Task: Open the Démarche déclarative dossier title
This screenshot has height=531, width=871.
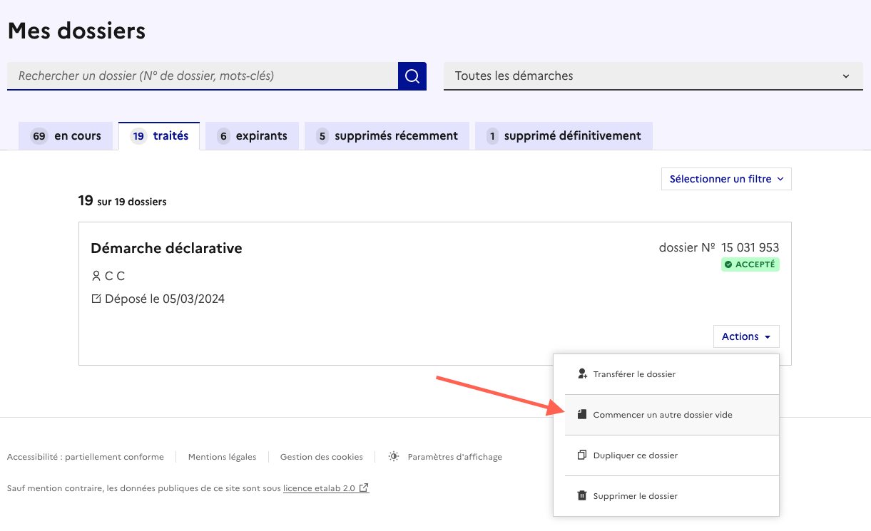Action: point(166,248)
